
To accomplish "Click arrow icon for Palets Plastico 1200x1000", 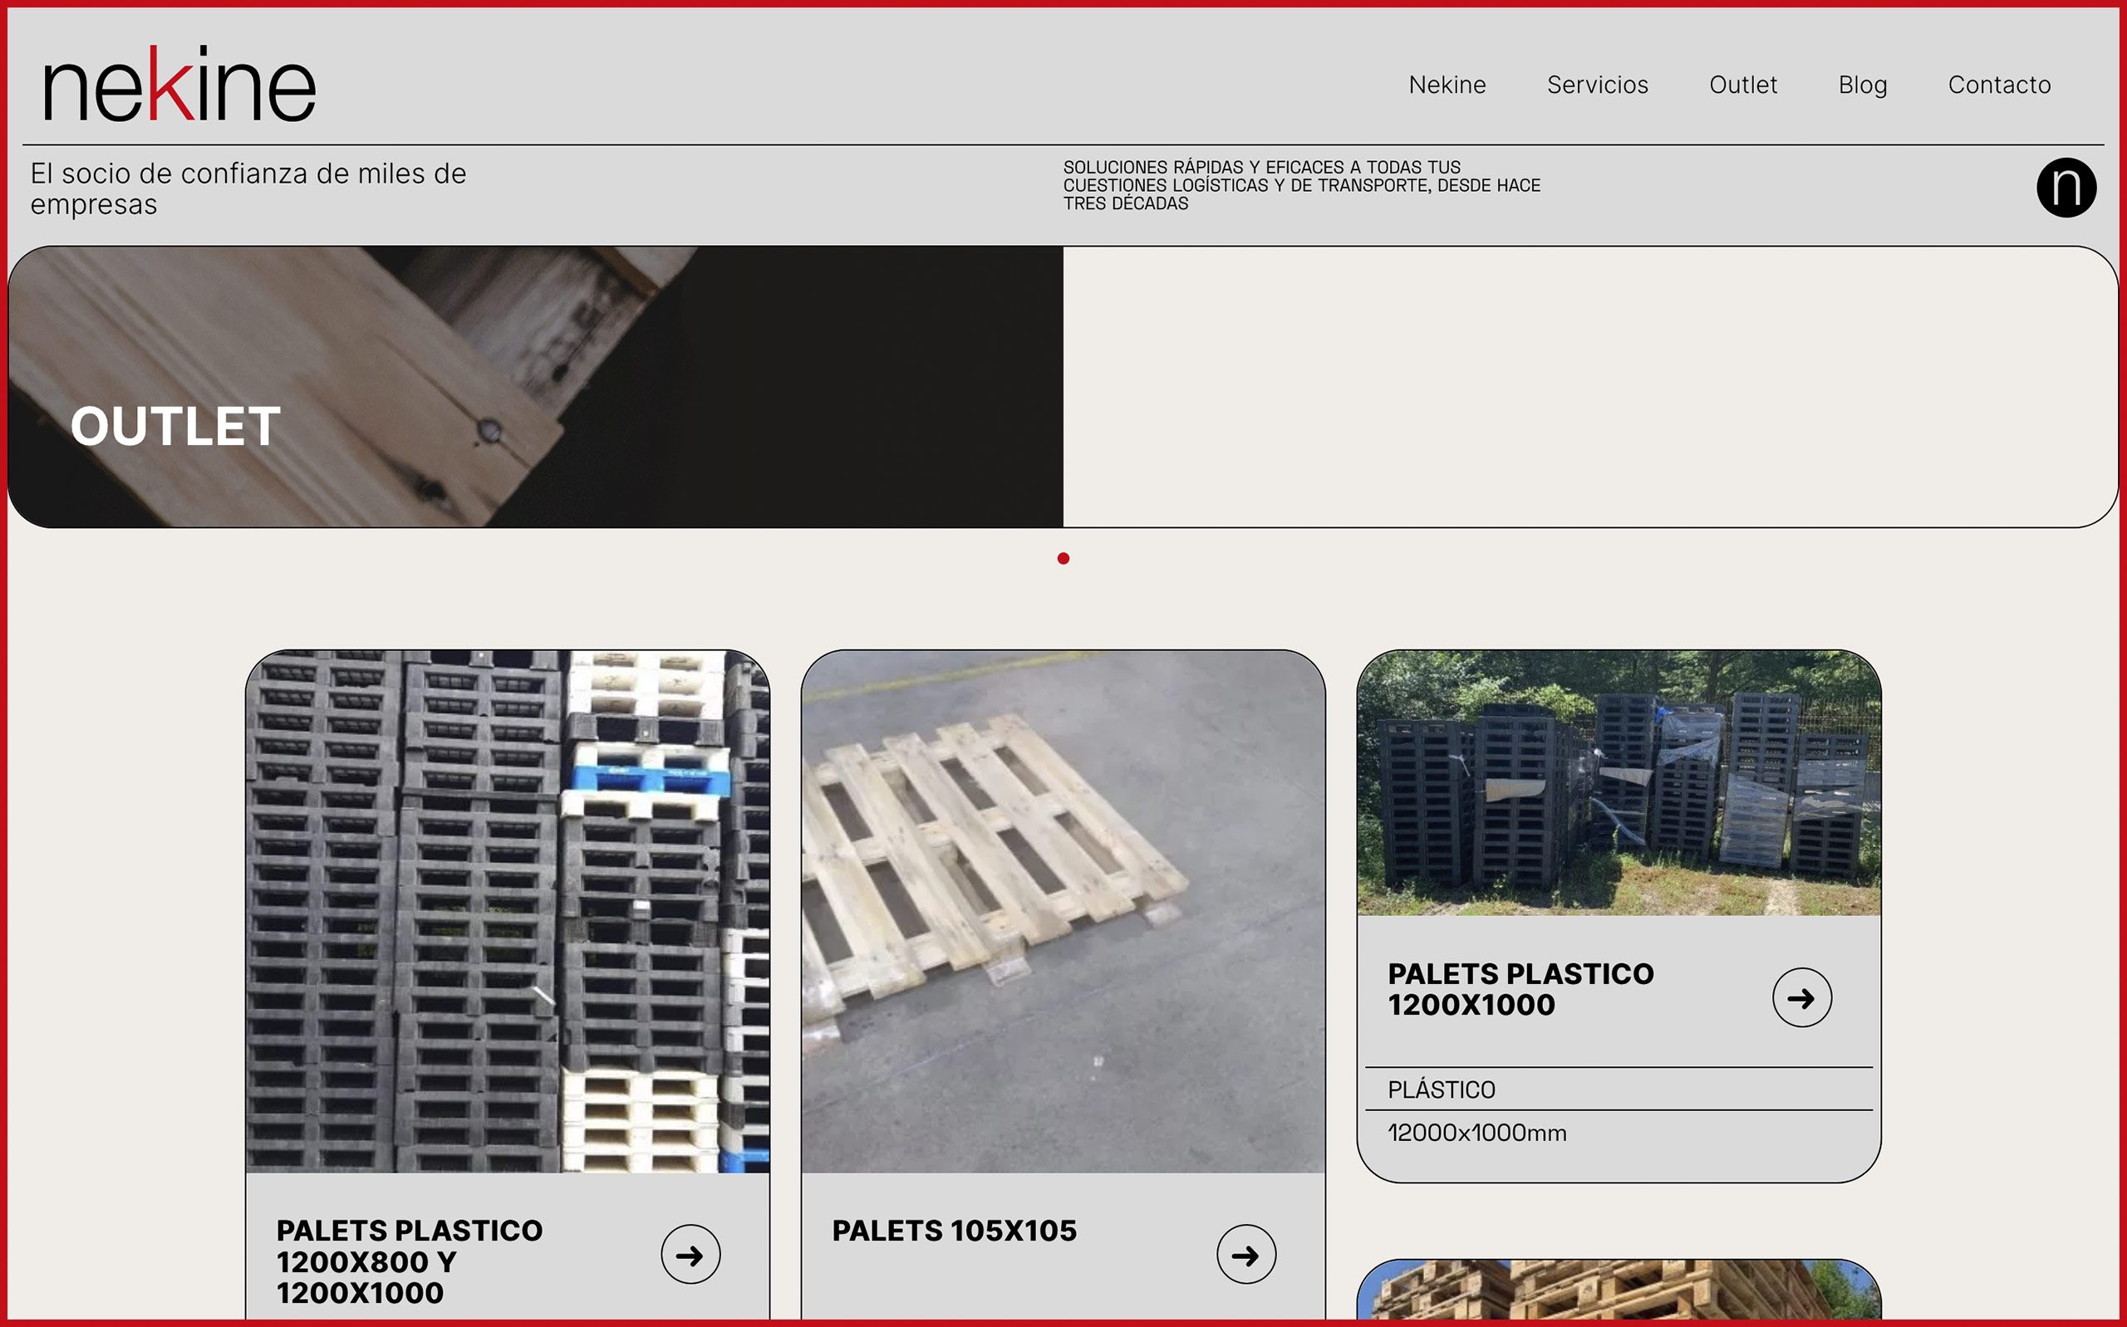I will point(1801,998).
